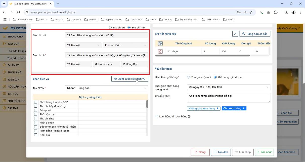Open the TIỆN ÍCH sidebar menu
The width and height of the screenshot is (305, 162).
click(x=13, y=79)
